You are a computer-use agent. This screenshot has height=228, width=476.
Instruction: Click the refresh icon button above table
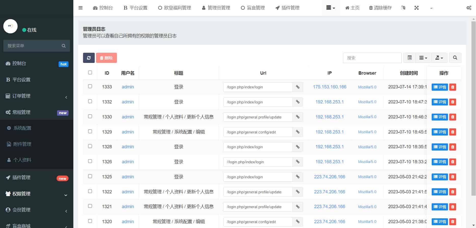pos(89,58)
